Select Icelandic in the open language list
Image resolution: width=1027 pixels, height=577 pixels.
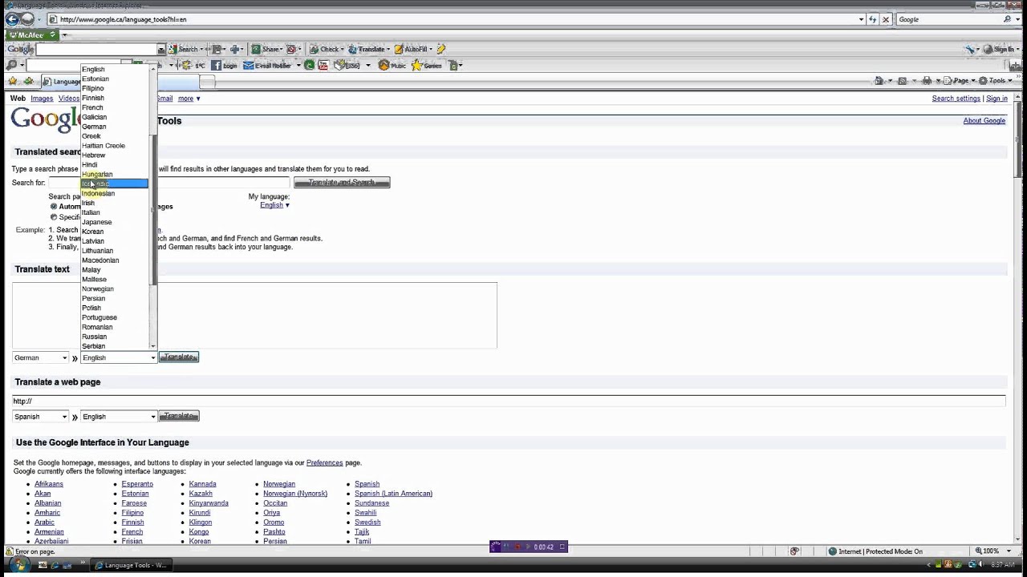pyautogui.click(x=114, y=184)
